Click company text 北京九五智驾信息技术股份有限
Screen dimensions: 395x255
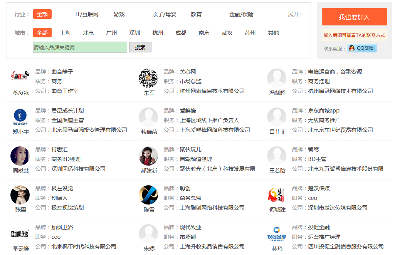pos(346,169)
